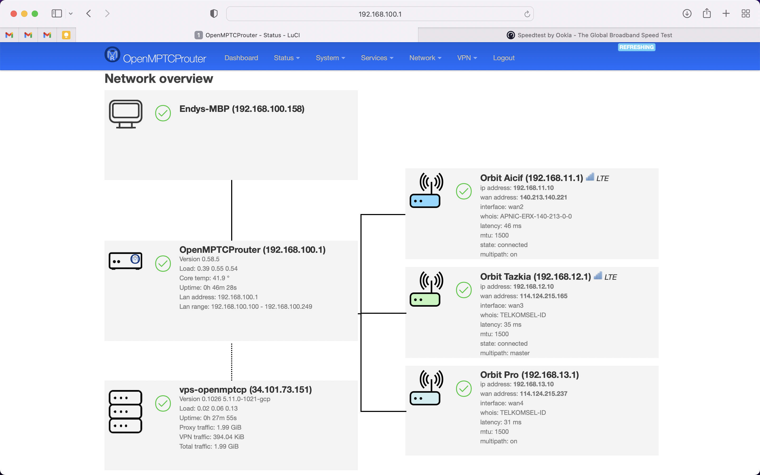Open the third pinned Gmail tab
760x475 pixels.
[47, 35]
